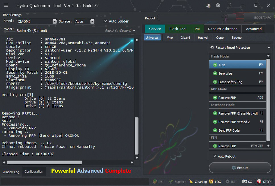Open the Repair/Calibration tab
The width and height of the screenshot is (275, 186).
pyautogui.click(x=222, y=29)
